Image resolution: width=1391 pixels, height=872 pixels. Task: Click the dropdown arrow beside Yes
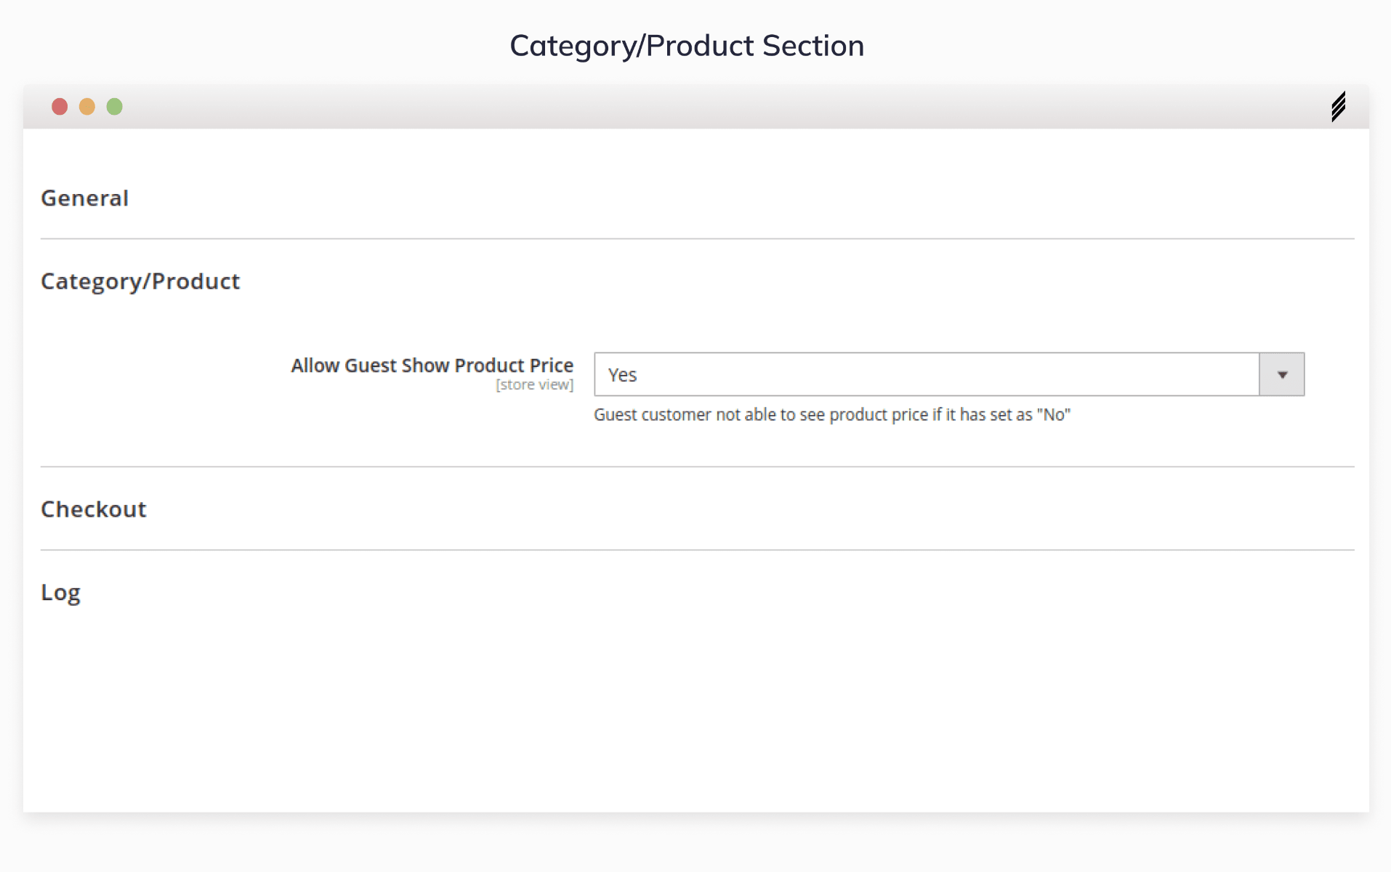pyautogui.click(x=1282, y=374)
